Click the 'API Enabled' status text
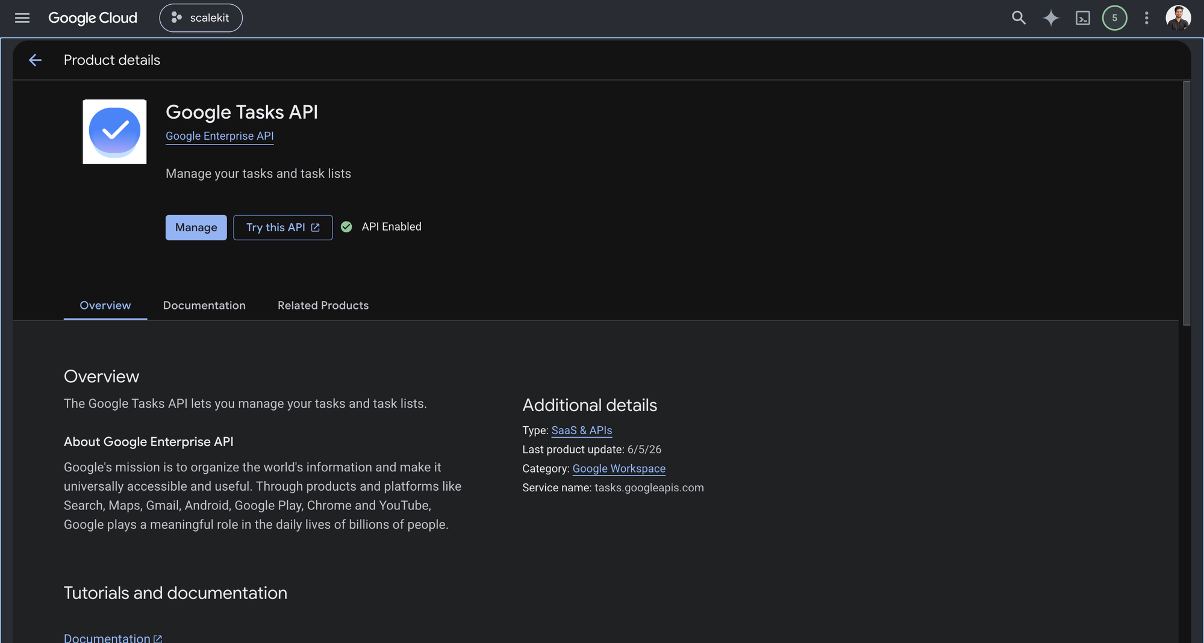This screenshot has height=643, width=1204. click(391, 227)
